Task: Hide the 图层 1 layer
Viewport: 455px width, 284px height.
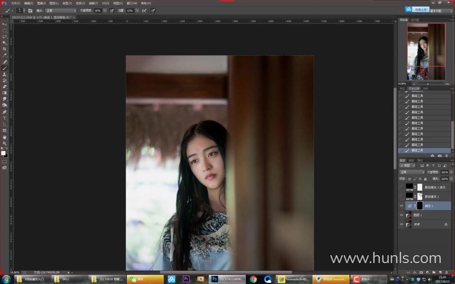Action: click(401, 215)
